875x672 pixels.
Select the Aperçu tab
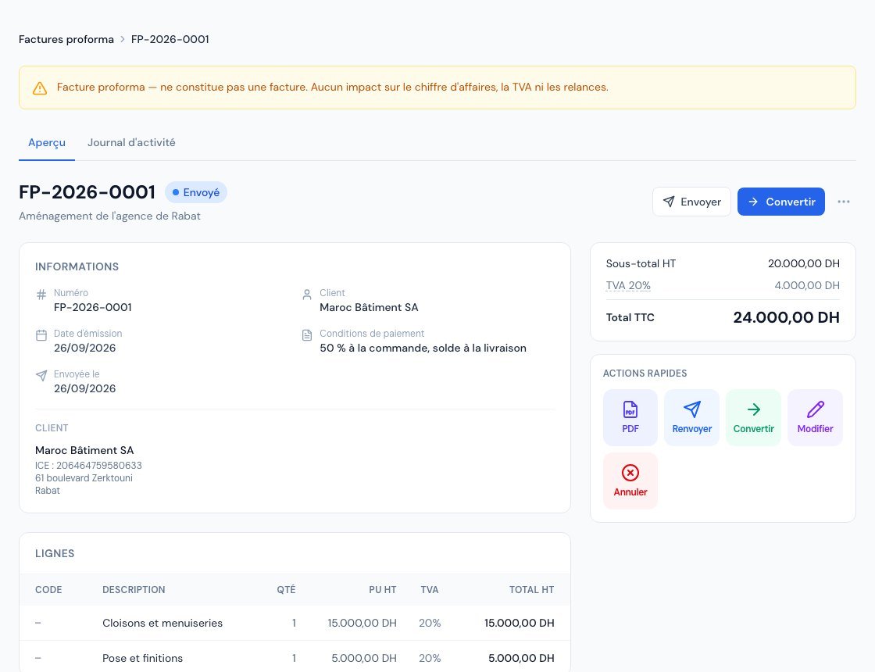(x=47, y=142)
